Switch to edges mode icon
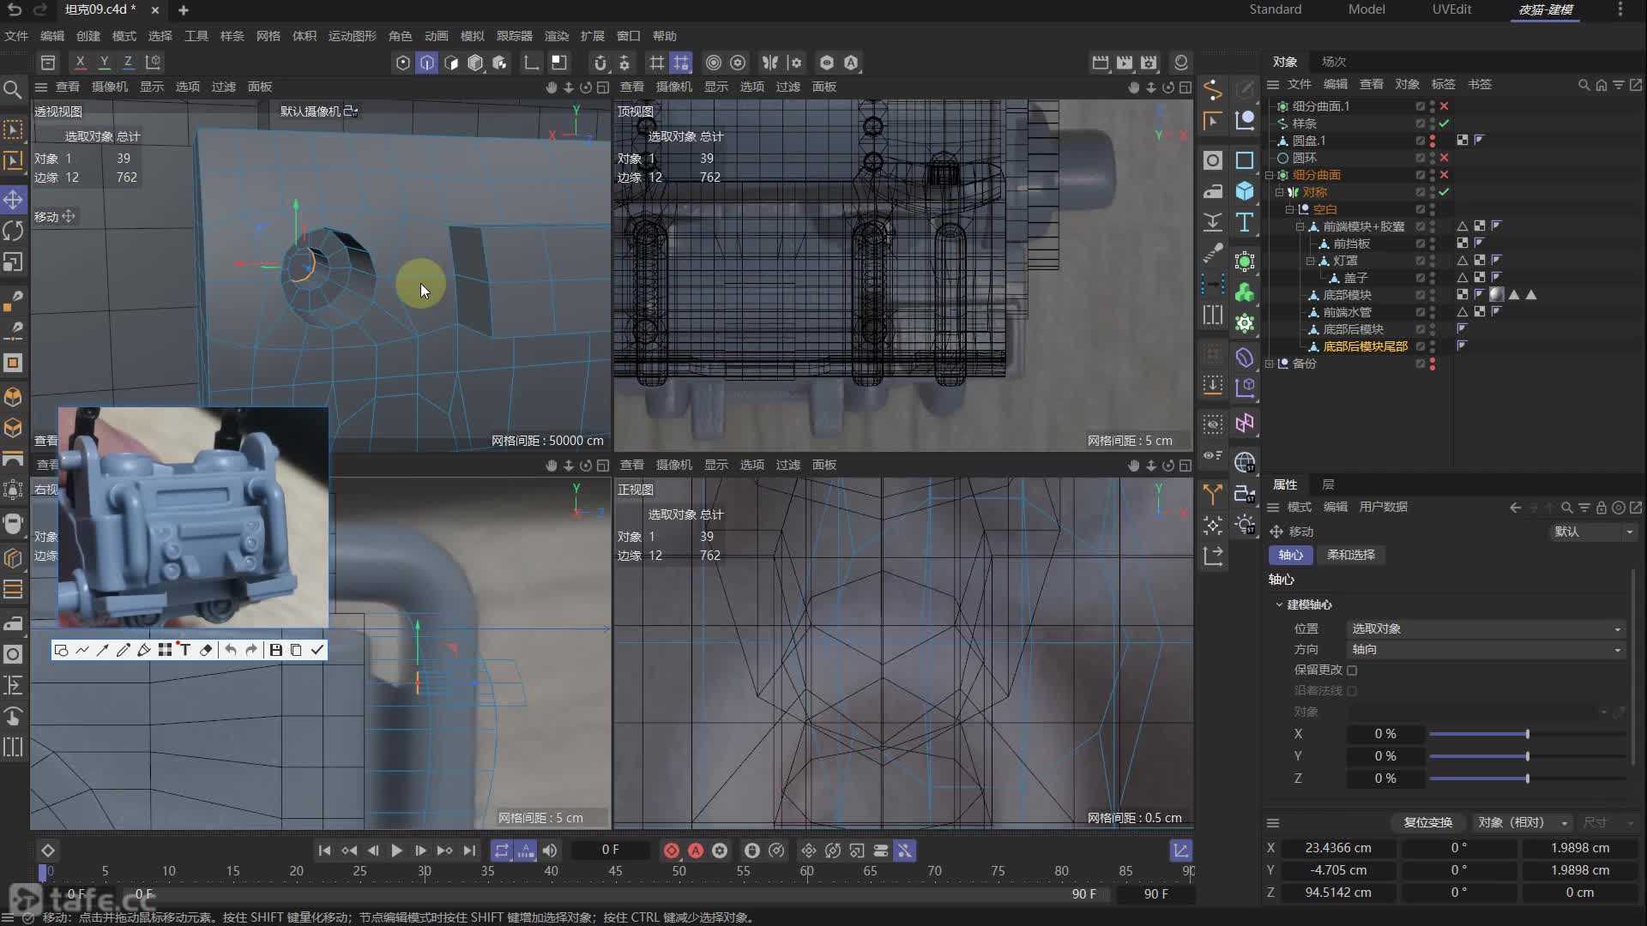The height and width of the screenshot is (926, 1647). coord(427,63)
